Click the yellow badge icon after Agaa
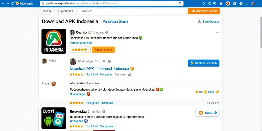The width and height of the screenshot is (262, 131). coord(217,92)
